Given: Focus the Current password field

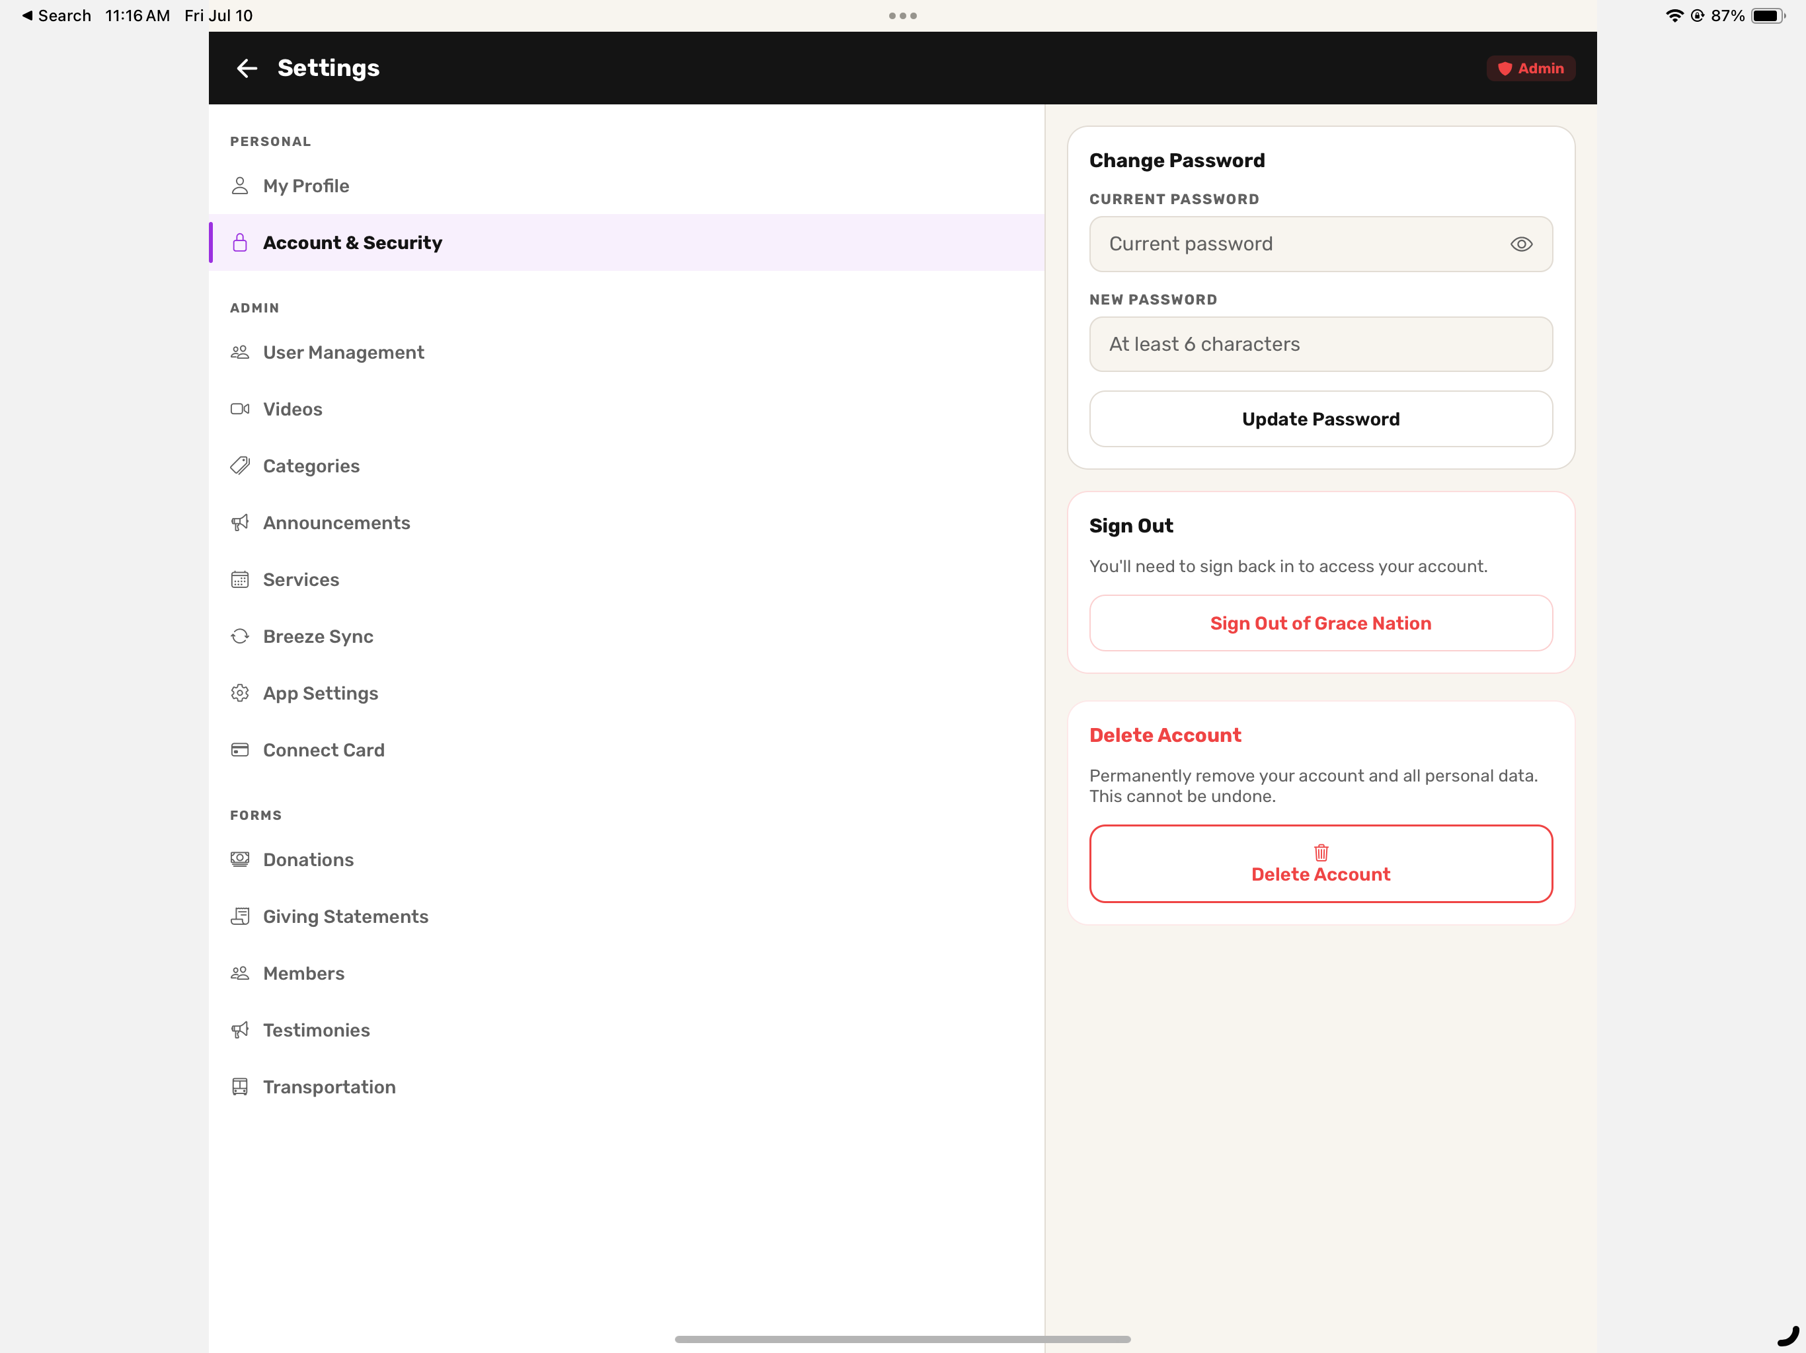Looking at the screenshot, I should click(1321, 244).
